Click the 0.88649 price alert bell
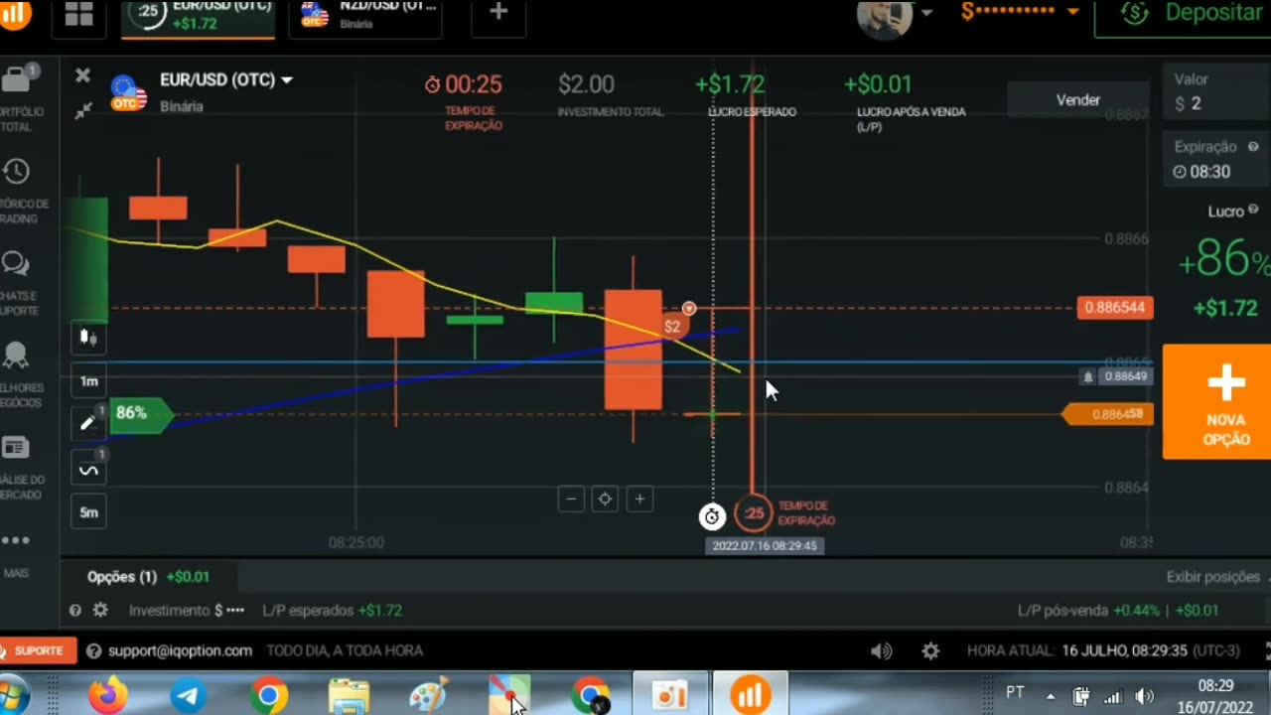Image resolution: width=1271 pixels, height=715 pixels. coord(1089,377)
